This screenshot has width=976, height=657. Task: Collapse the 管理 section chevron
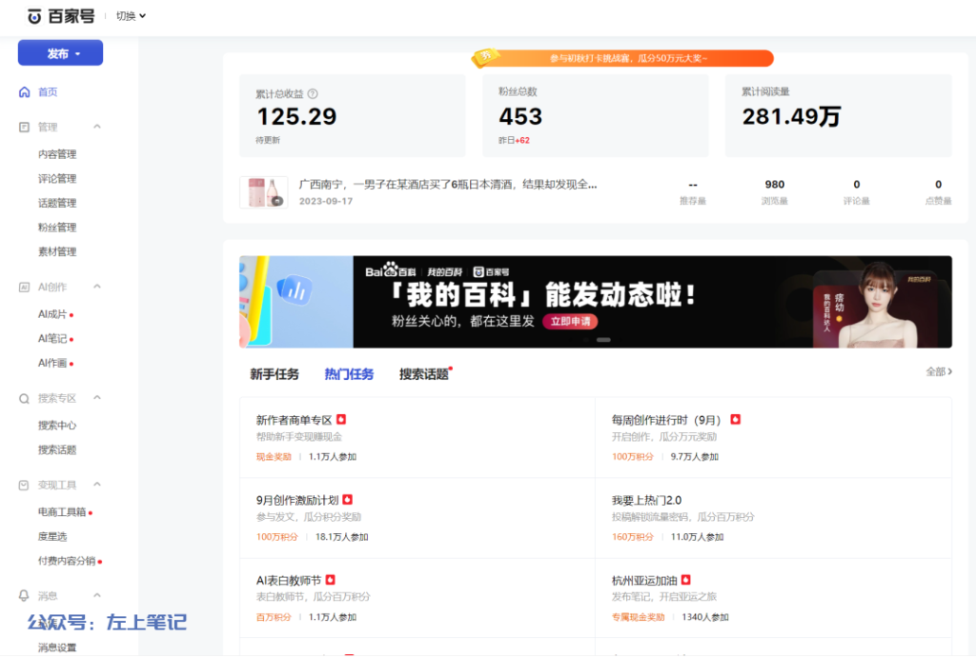(97, 127)
